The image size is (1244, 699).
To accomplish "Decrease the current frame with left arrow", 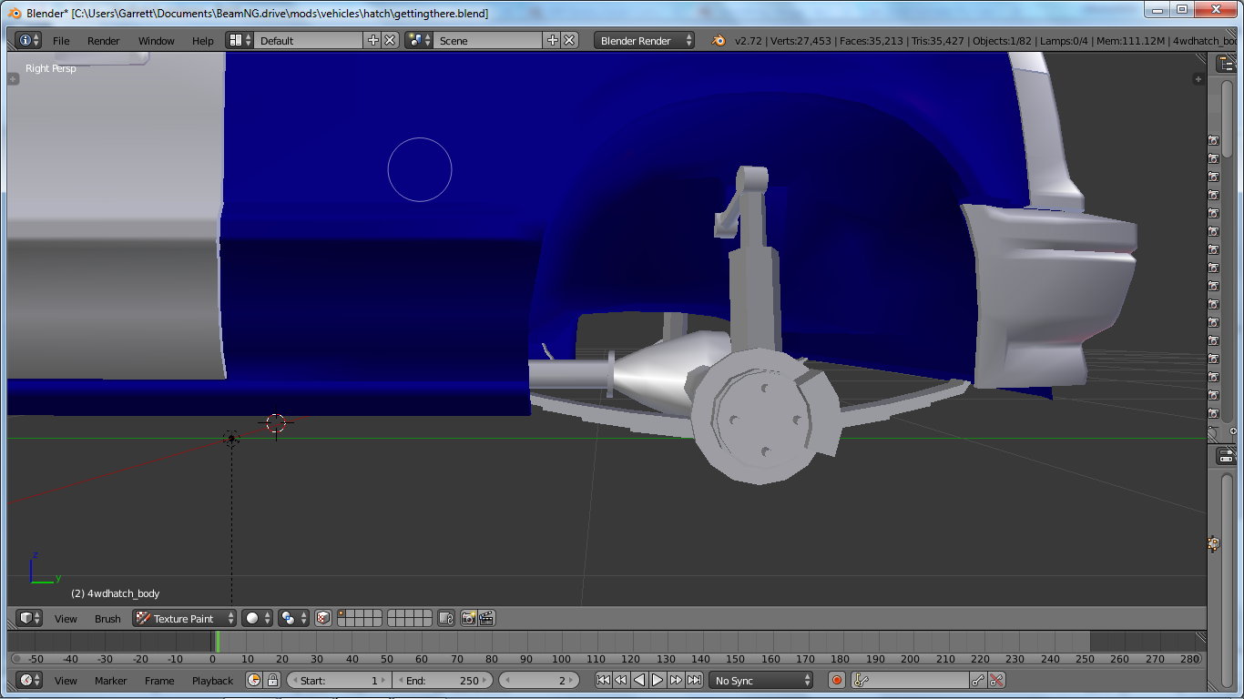I will pyautogui.click(x=505, y=680).
